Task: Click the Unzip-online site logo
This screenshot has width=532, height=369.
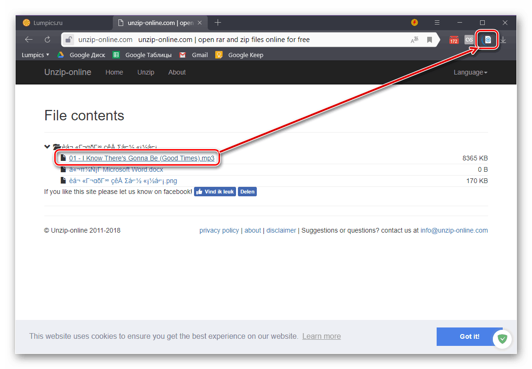Action: [68, 72]
